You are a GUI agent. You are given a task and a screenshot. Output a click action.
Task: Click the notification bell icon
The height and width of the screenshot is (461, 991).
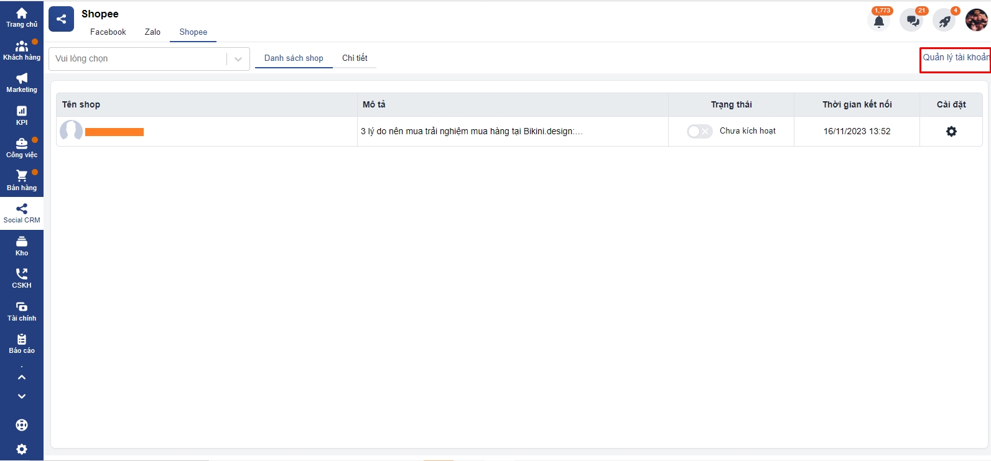[878, 21]
